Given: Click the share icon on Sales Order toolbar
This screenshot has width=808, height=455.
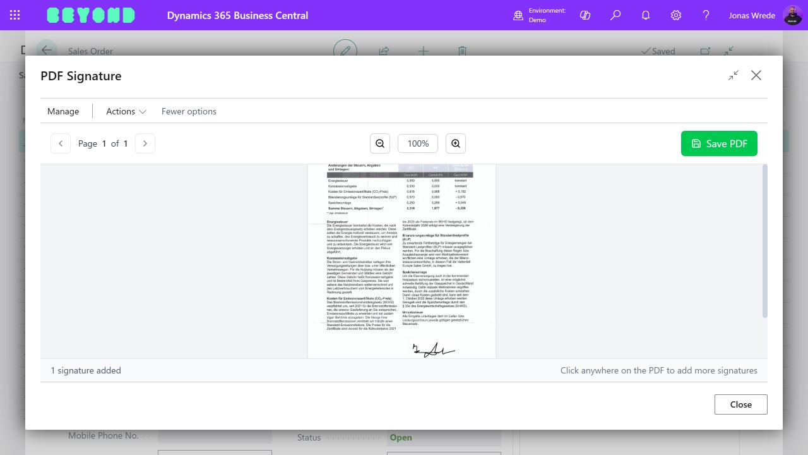Looking at the screenshot, I should 384,51.
